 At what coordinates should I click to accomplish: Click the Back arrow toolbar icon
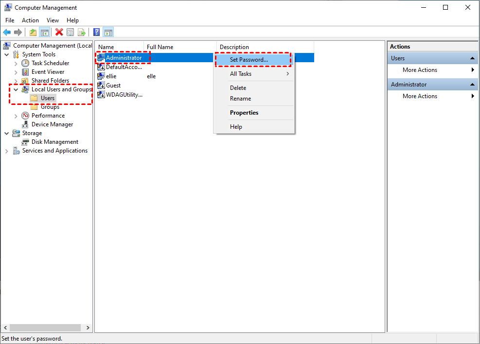7,33
